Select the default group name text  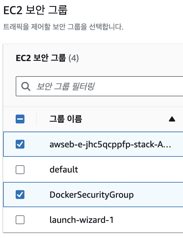click(64, 170)
